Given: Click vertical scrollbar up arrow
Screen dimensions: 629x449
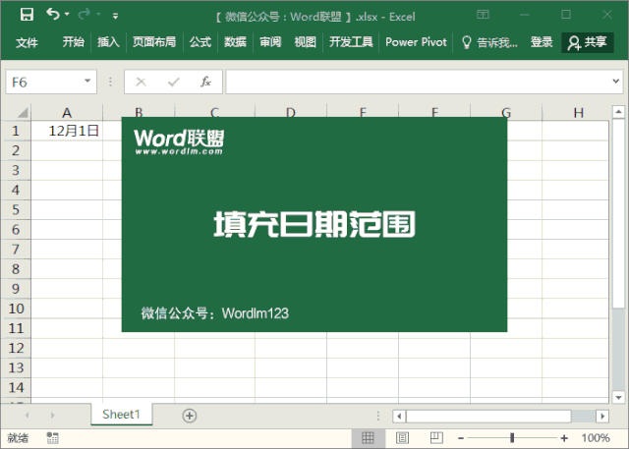Looking at the screenshot, I should coord(618,112).
